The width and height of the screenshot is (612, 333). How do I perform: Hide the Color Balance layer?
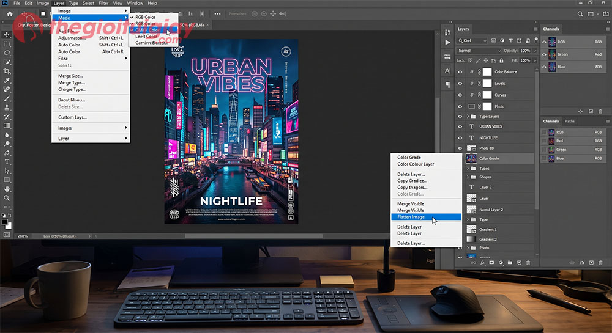(460, 72)
